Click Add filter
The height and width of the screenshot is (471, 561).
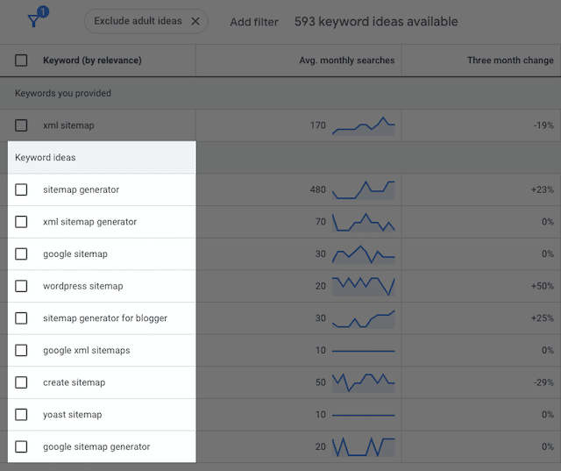(253, 22)
